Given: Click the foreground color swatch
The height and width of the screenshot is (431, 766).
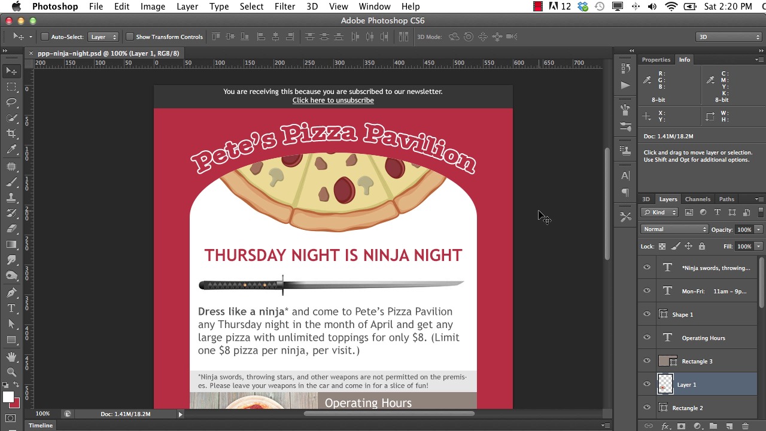Looking at the screenshot, I should 7,397.
